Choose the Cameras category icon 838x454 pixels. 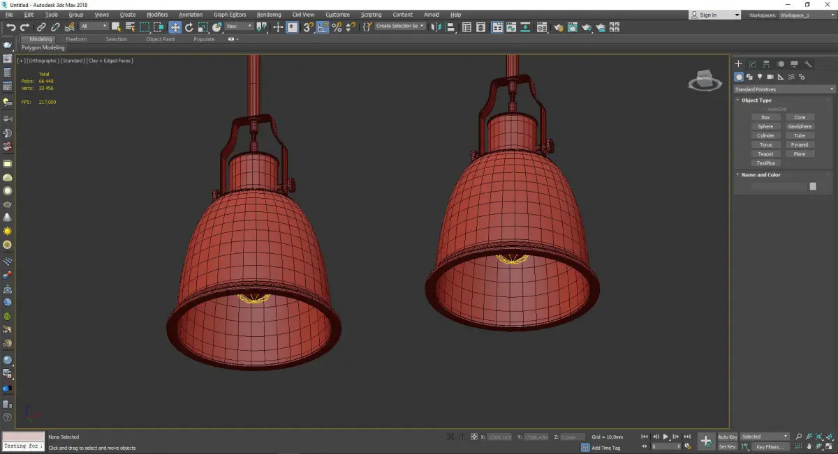(770, 77)
